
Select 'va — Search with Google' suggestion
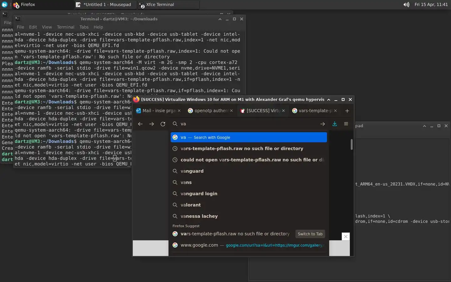click(x=249, y=137)
